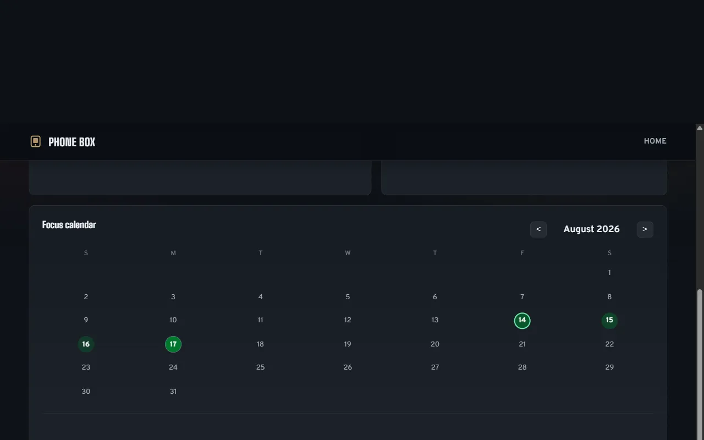Screen dimensions: 704x440
Task: Click the PHONE BOX brand title
Action: coord(72,142)
